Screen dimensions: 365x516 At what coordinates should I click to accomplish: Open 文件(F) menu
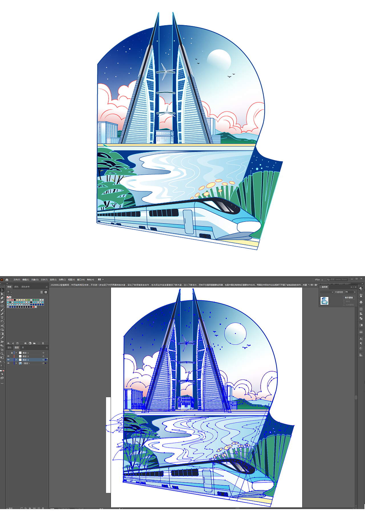coord(17,280)
